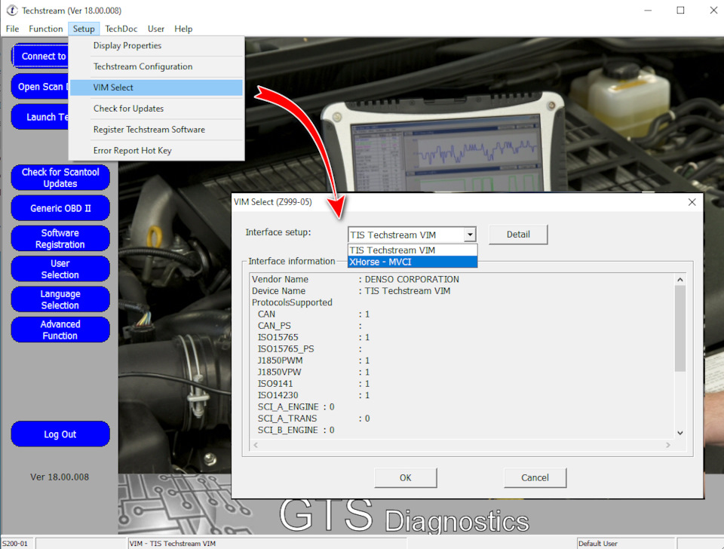
Task: Pick TIS Techstream VIM list option
Action: pos(413,250)
